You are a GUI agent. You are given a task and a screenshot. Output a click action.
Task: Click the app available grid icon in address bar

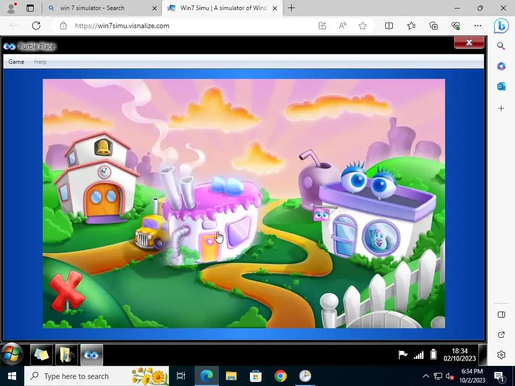[x=322, y=26]
